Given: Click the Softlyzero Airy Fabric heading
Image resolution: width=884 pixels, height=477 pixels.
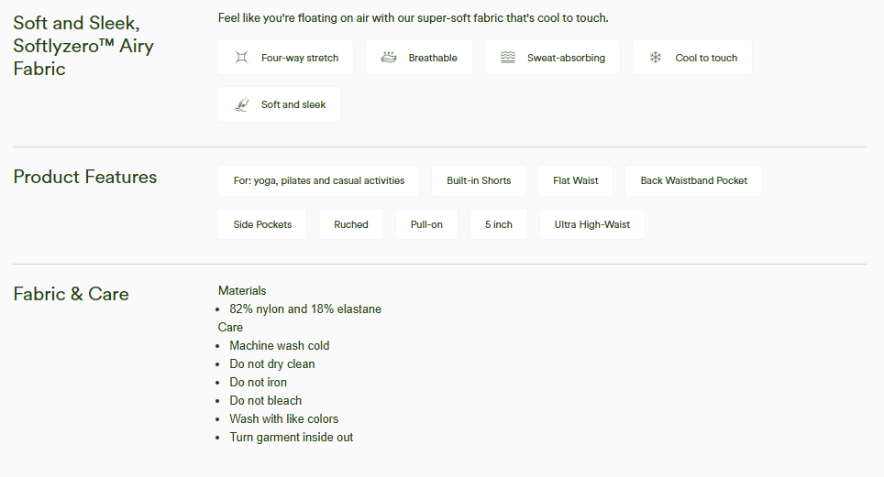Looking at the screenshot, I should 83,46.
